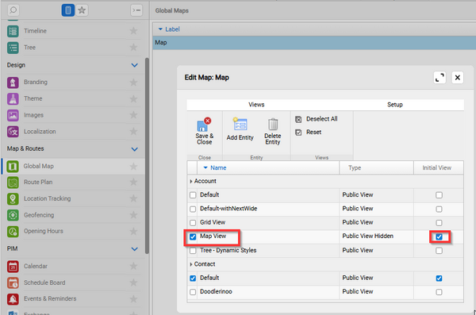Expand the Contact group triangle
This screenshot has width=476, height=315.
(190, 264)
